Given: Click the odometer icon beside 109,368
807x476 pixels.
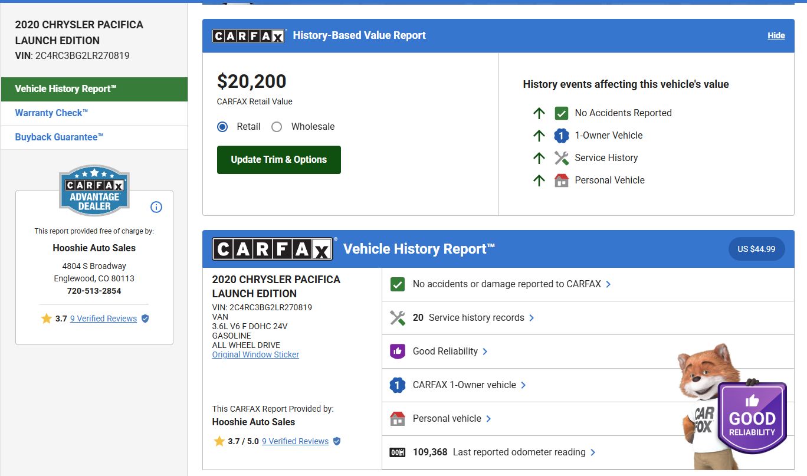Looking at the screenshot, I should [x=398, y=452].
